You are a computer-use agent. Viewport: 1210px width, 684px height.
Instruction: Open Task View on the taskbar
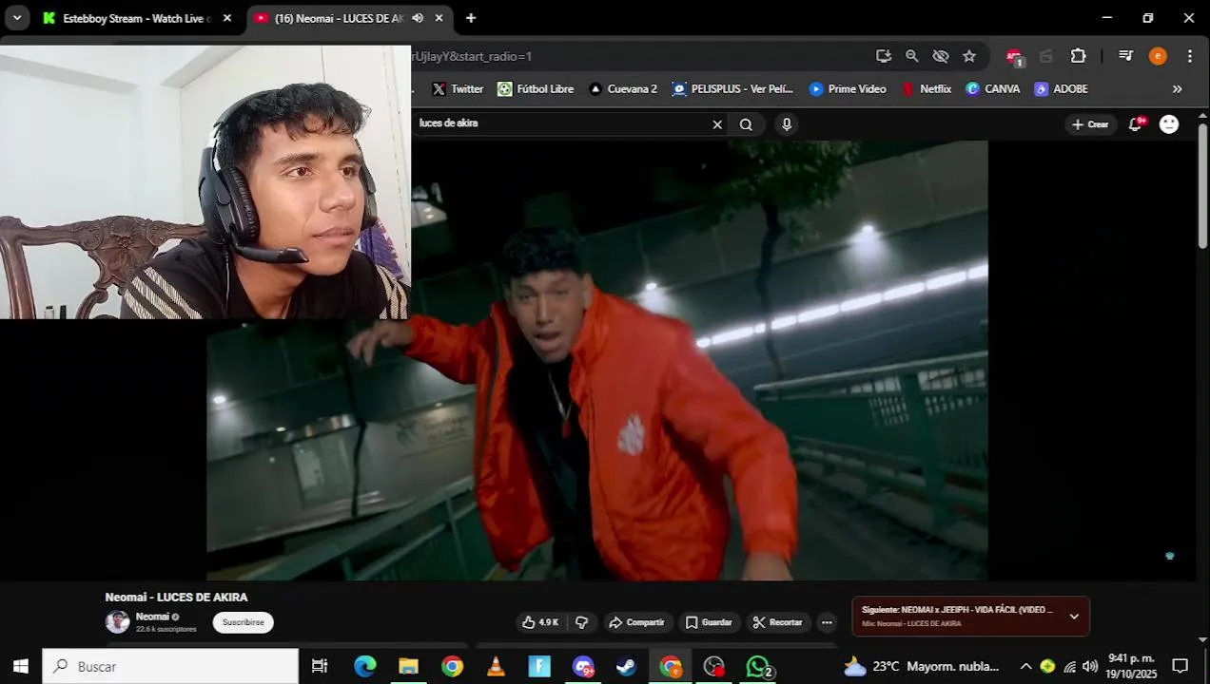pyautogui.click(x=320, y=666)
